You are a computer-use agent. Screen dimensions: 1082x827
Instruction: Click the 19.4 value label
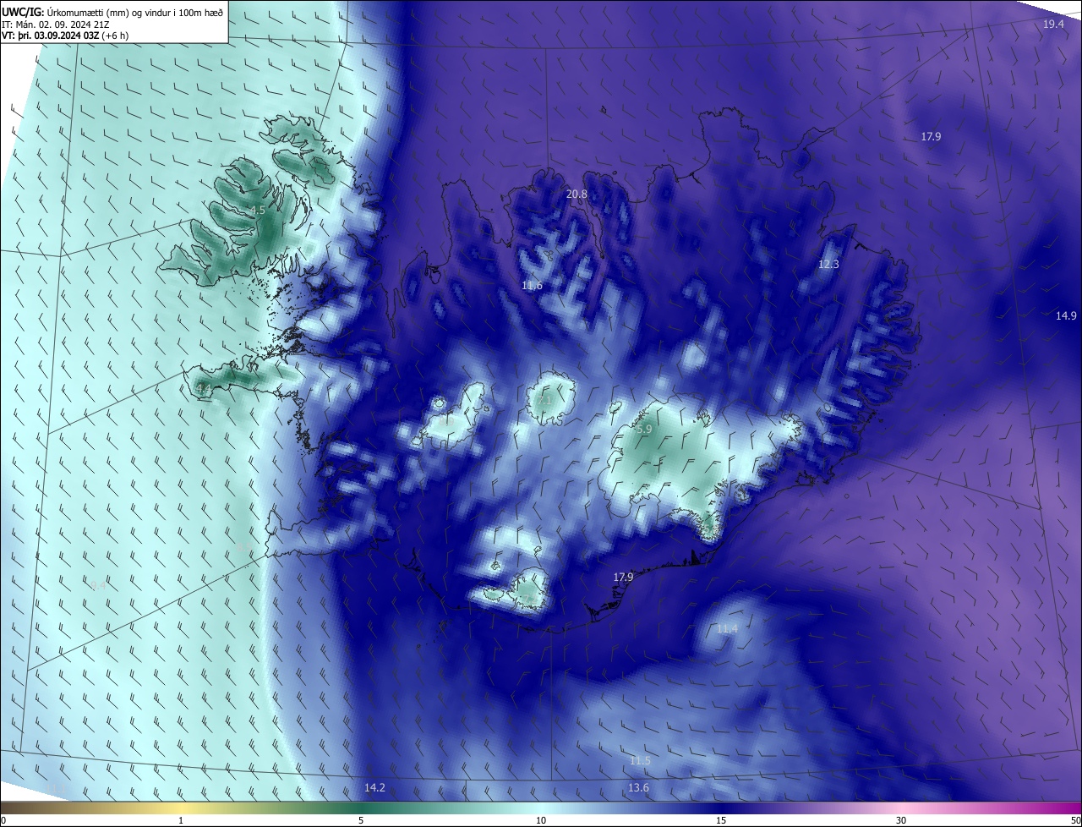click(1053, 25)
